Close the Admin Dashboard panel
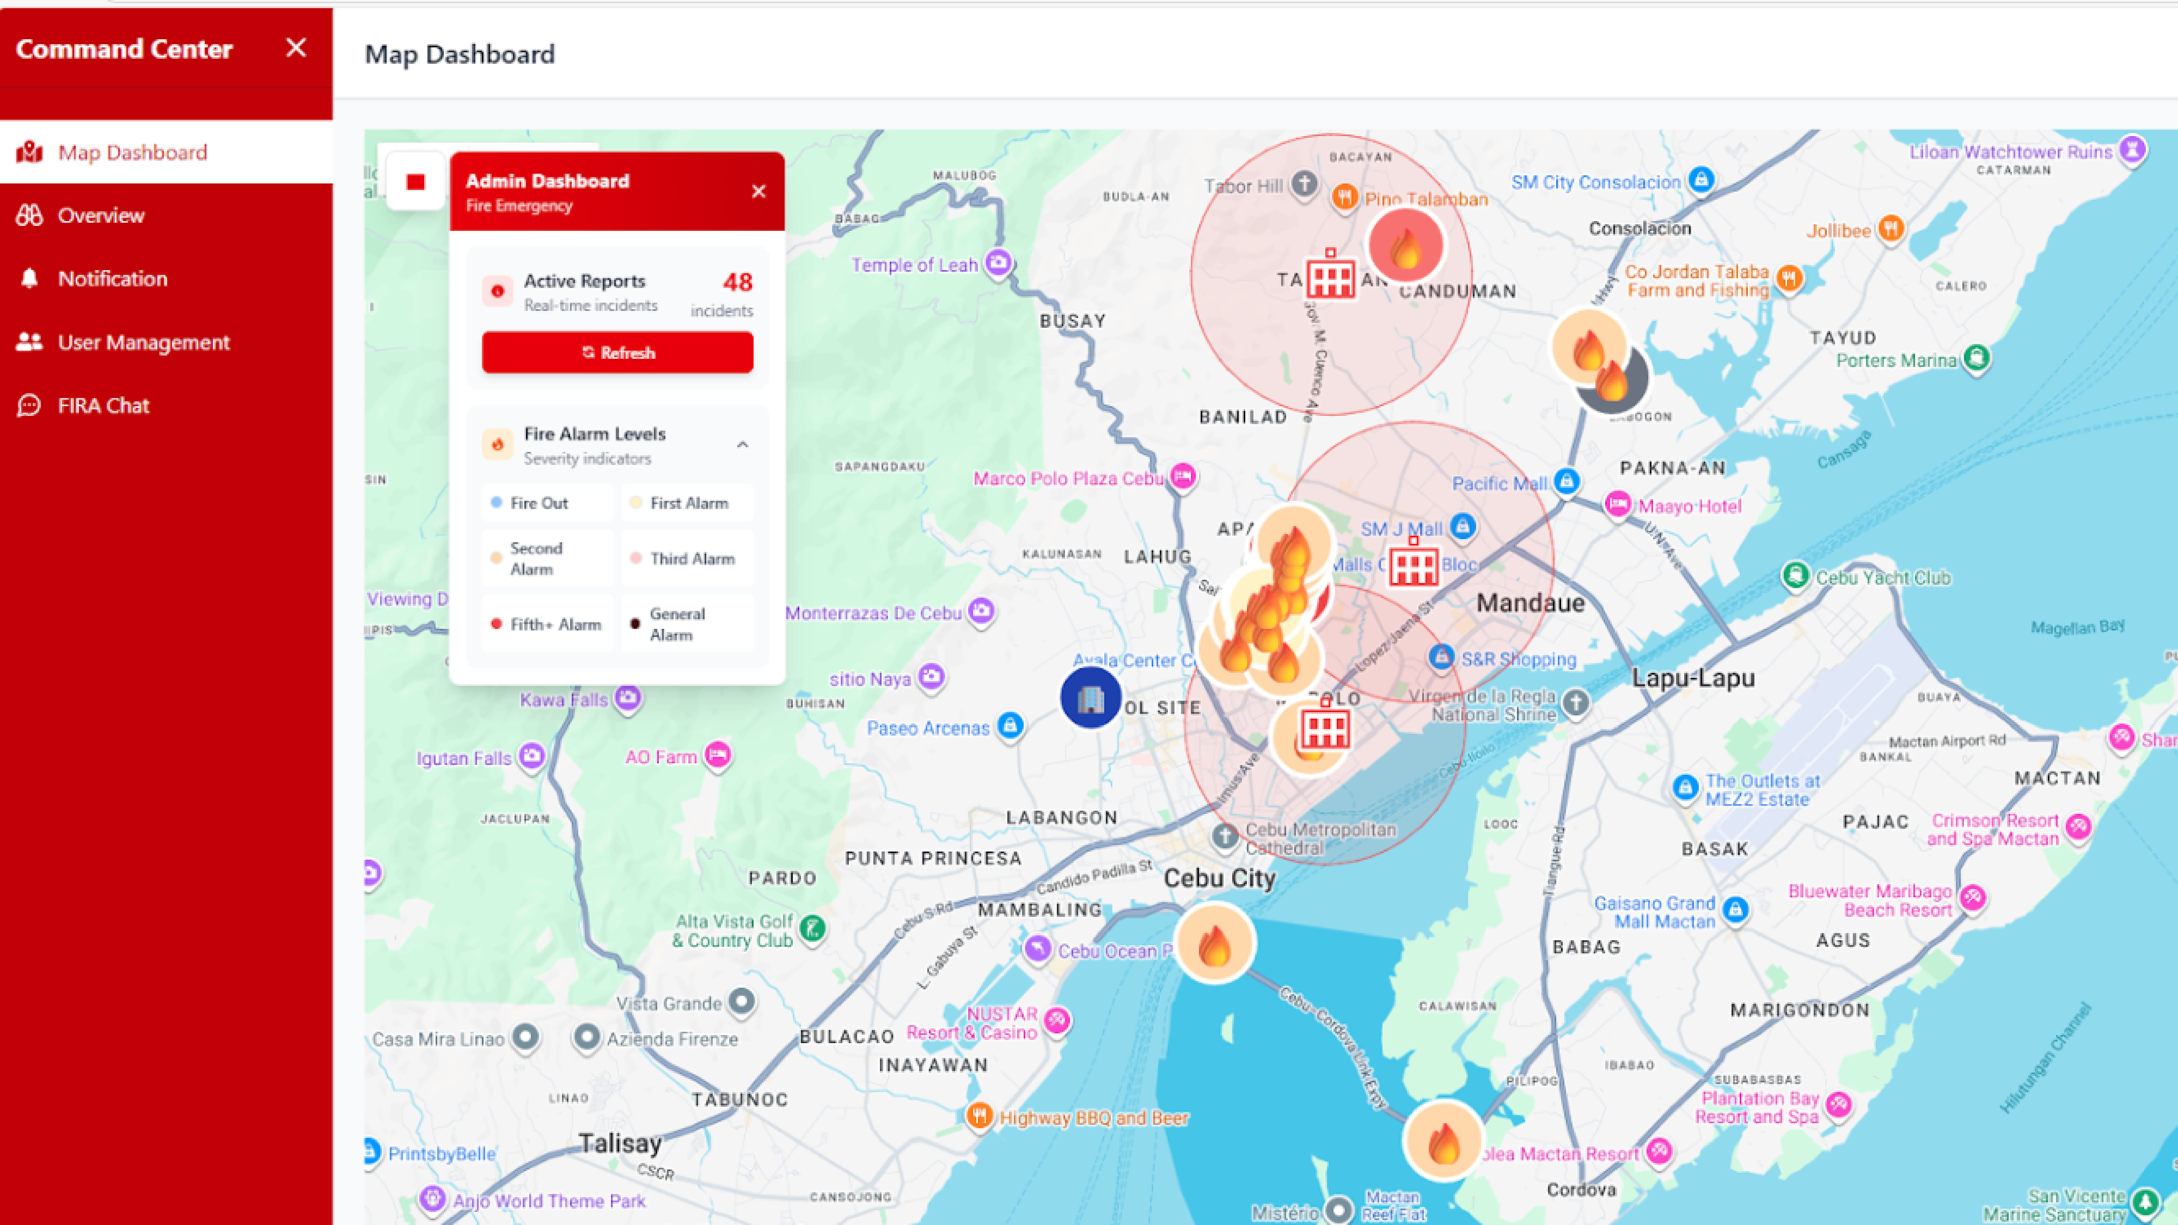 758,192
